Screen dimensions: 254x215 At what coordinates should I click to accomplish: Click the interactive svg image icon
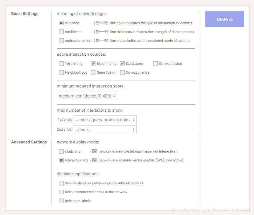click(95, 160)
